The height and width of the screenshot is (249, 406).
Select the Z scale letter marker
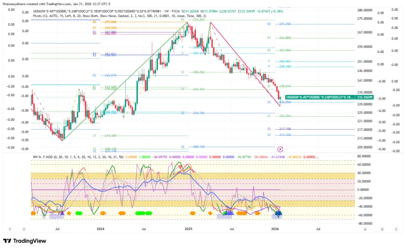pyautogui.click(x=24, y=229)
